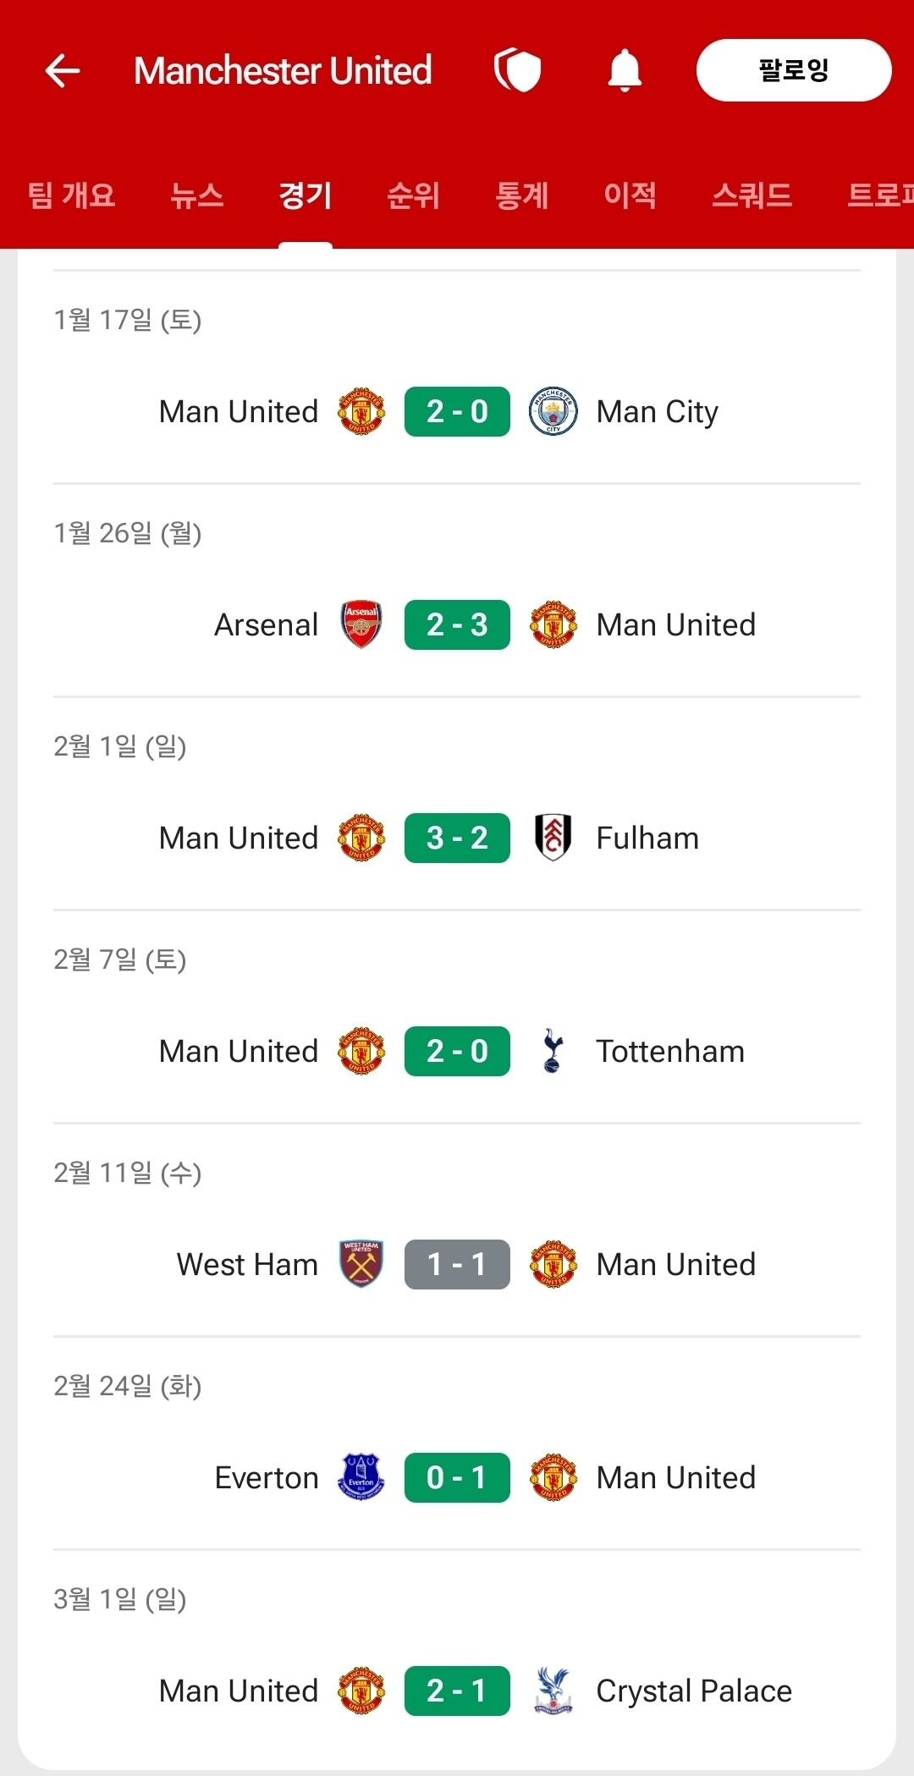This screenshot has width=914, height=1776.
Task: Tap the West Ham crest
Action: [x=361, y=1264]
